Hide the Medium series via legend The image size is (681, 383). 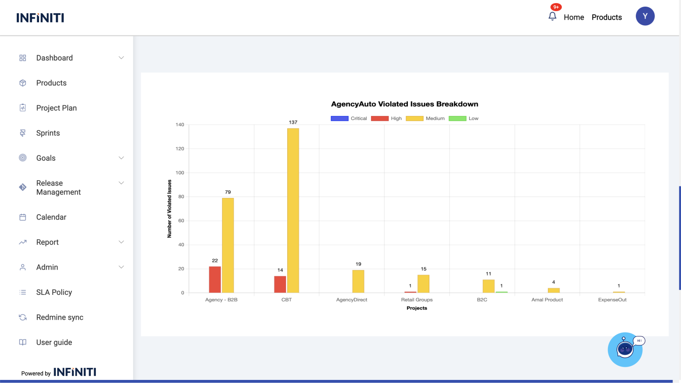click(425, 119)
